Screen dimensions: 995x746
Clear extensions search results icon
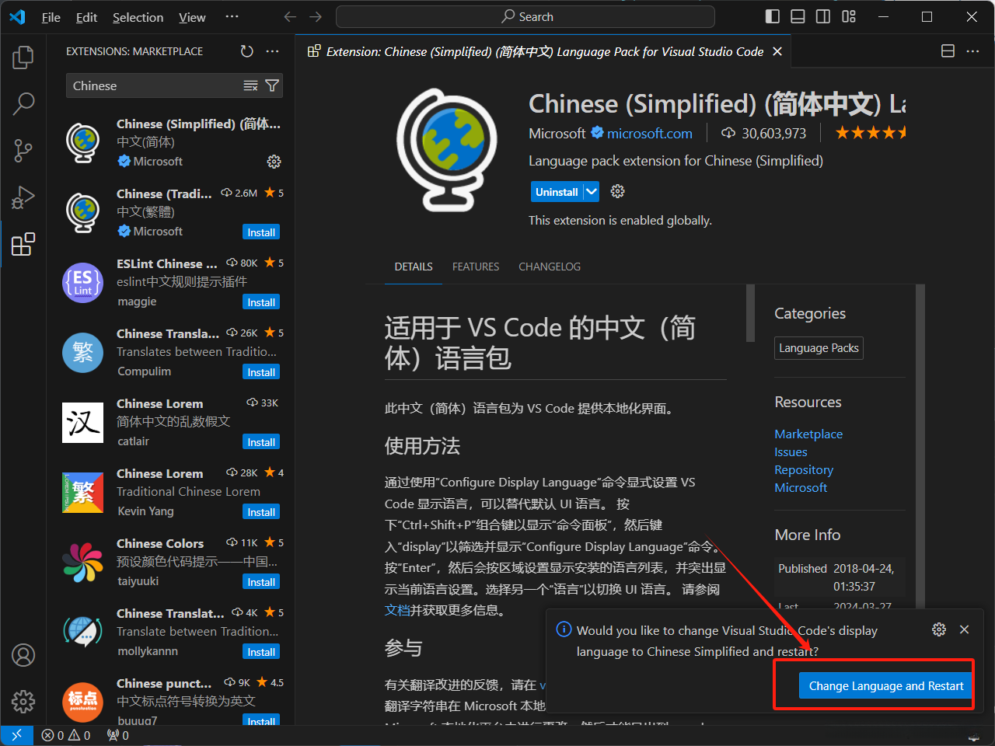tap(250, 85)
